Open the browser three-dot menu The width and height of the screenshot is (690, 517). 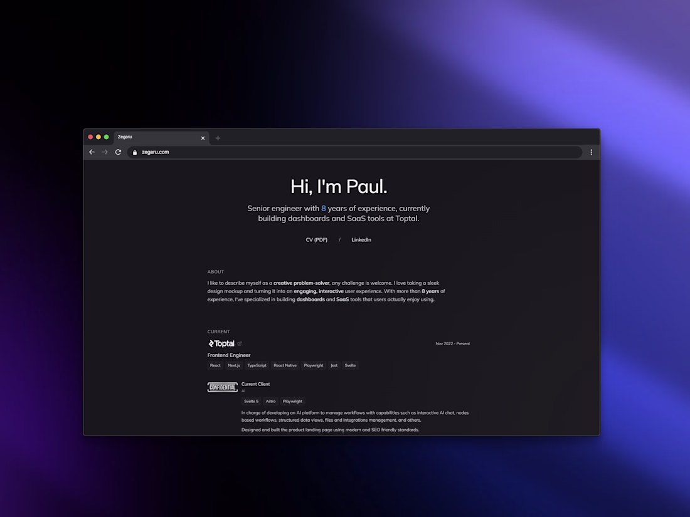coord(591,152)
